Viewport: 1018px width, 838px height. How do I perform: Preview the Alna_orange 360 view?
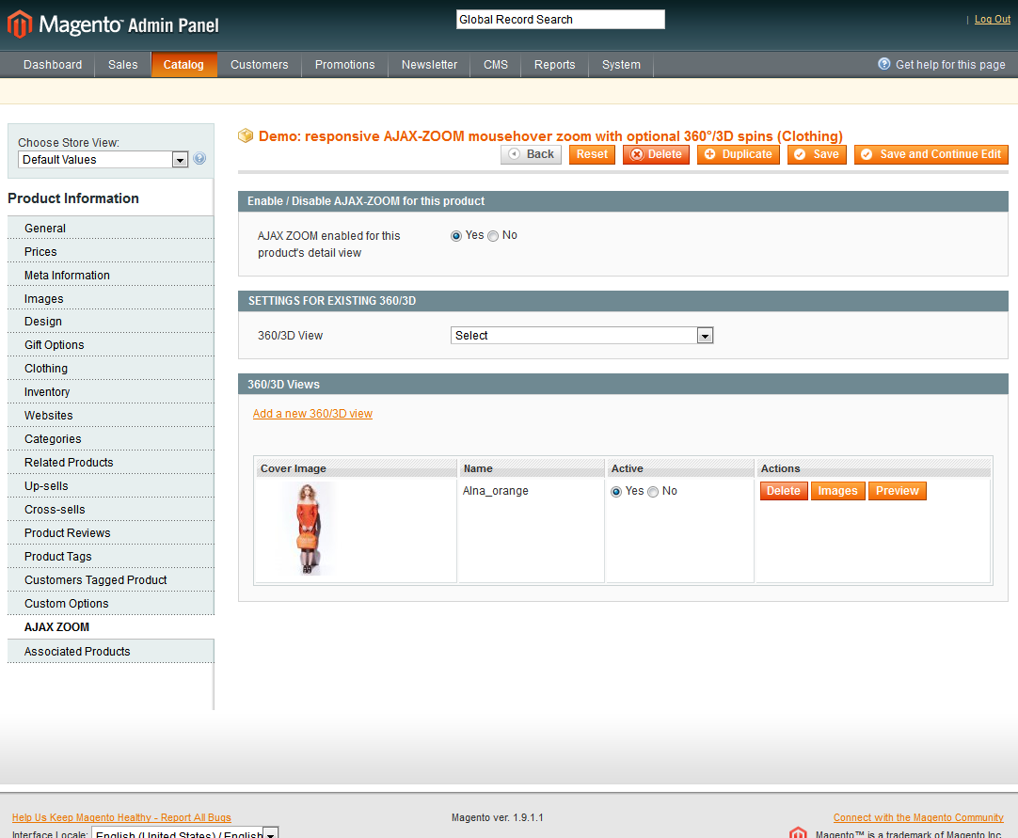(x=898, y=491)
